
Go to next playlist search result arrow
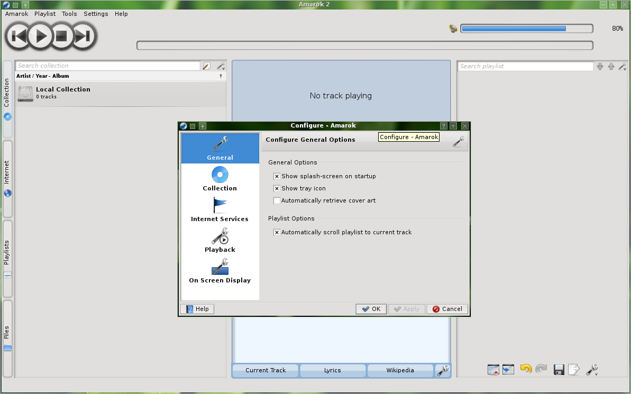(600, 67)
